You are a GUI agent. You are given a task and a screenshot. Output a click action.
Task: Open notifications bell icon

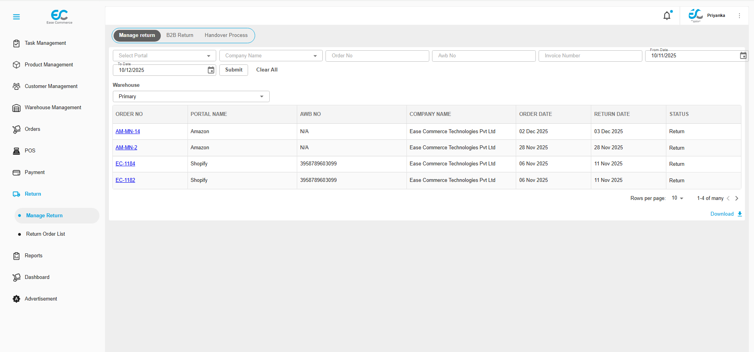point(667,16)
